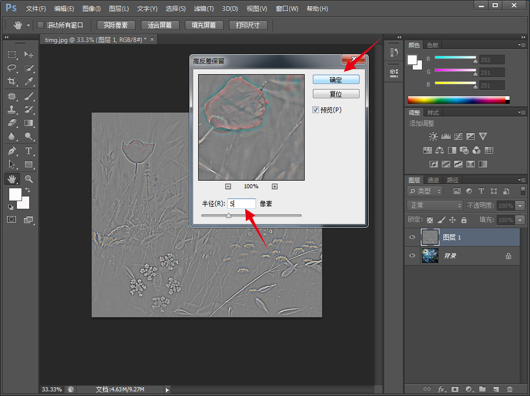Image resolution: width=530 pixels, height=396 pixels.
Task: Select the Eyedropper tool
Action: click(29, 81)
